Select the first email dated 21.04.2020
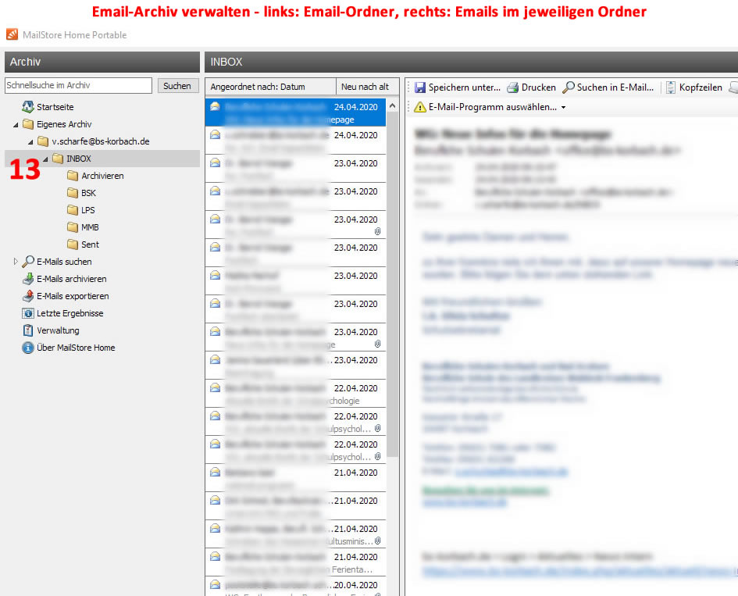The image size is (738, 596). [295, 478]
